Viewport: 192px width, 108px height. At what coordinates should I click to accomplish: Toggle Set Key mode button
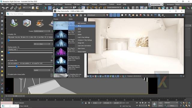pyautogui.click(x=160, y=106)
